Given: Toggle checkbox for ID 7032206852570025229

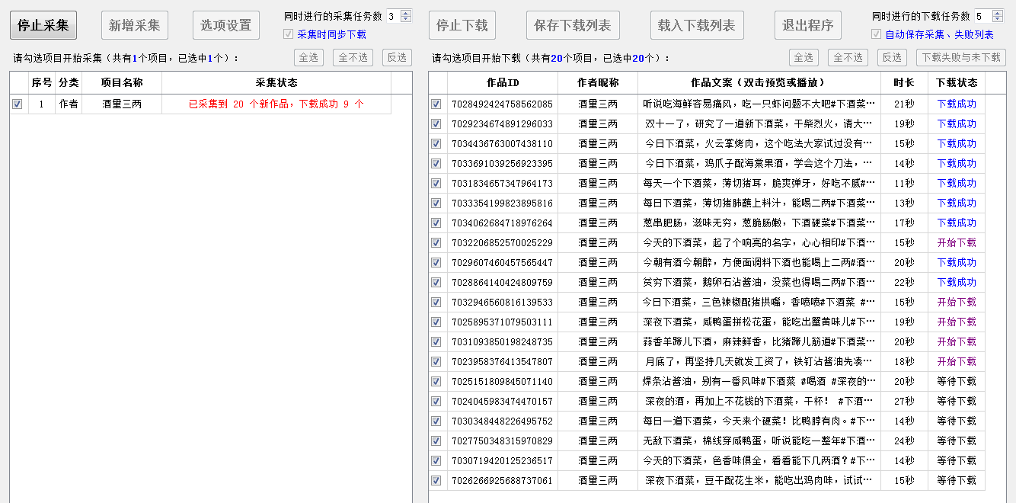Looking at the screenshot, I should coord(436,243).
